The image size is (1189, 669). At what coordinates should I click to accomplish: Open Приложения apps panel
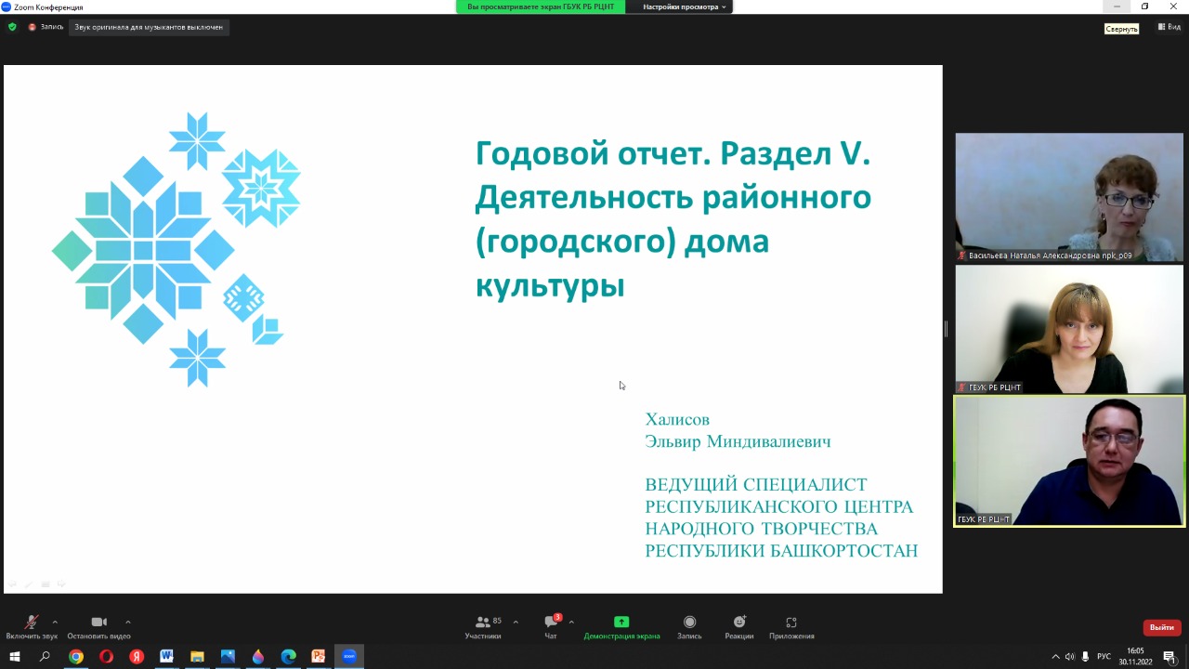click(791, 627)
